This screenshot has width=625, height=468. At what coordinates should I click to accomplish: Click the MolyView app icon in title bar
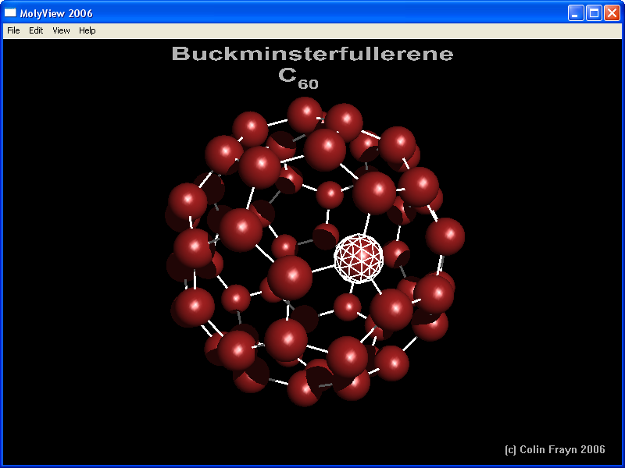pos(11,12)
